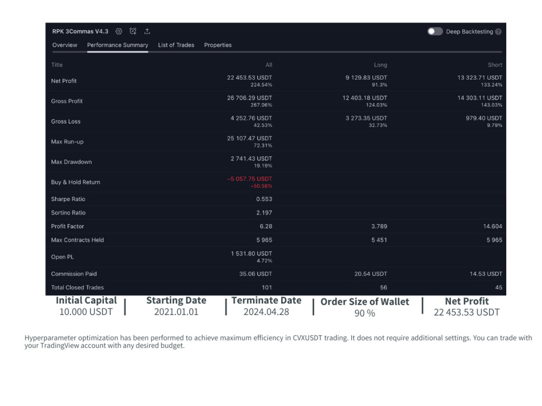This screenshot has width=542, height=406.
Task: Click Net Profit All value 22 453.53 USDT
Action: tap(249, 78)
